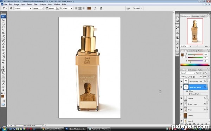Switch to Adobe Photoshop taskbar button
The image size is (211, 131).
point(76,129)
